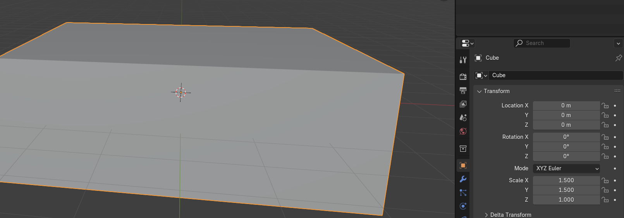Grab the Transform panel drag handle

coord(617,91)
